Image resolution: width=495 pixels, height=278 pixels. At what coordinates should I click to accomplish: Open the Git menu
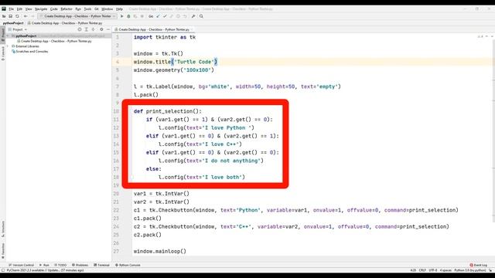point(97,9)
